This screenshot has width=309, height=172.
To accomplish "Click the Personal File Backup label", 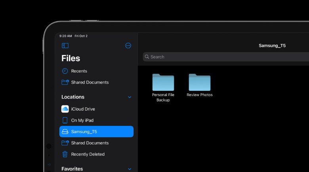I will click(x=163, y=97).
